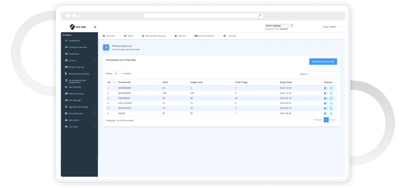
Task: Click the Add New Promocode button
Action: click(323, 62)
